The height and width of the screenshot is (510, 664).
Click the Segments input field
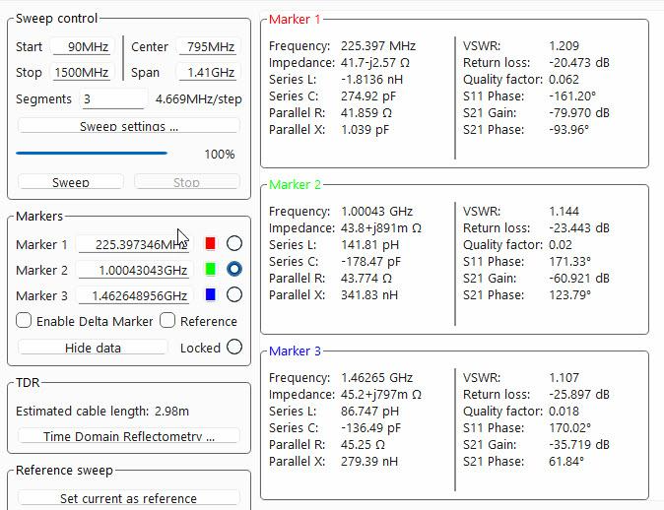[x=113, y=99]
